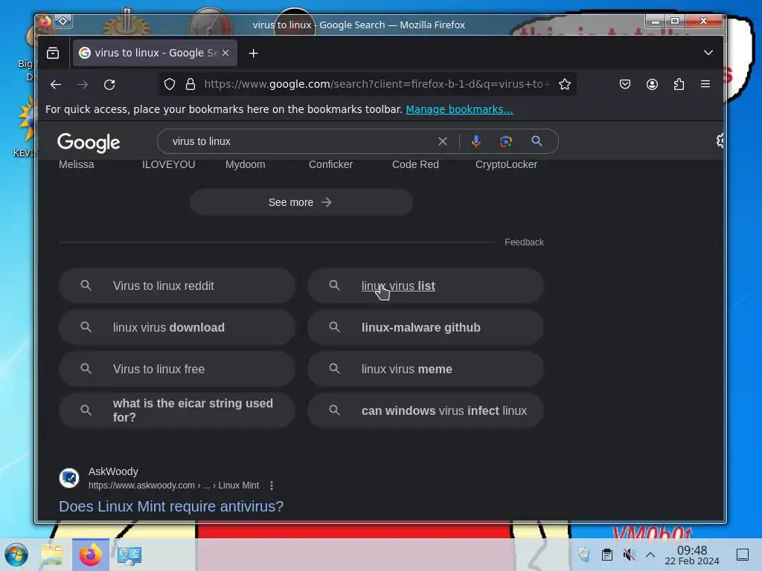Screen dimensions: 762x571
Task: Open the AskWoody site favicon
Action: click(x=69, y=478)
